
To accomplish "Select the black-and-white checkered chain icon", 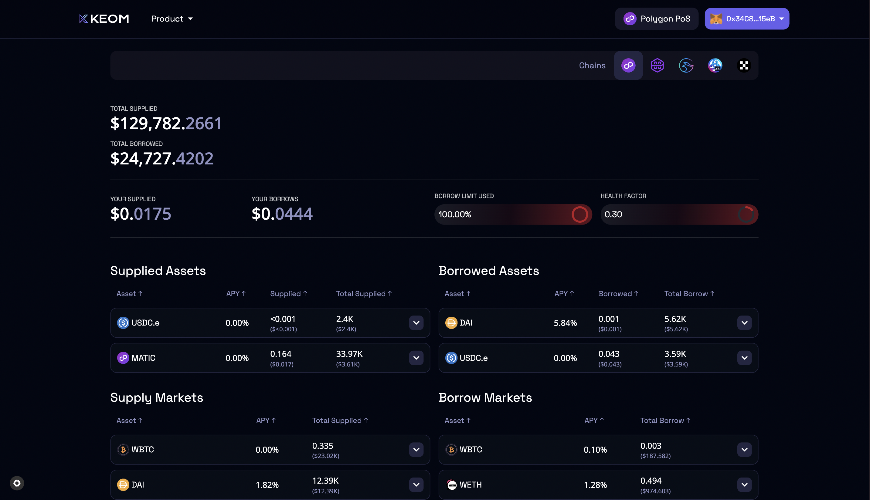I will pyautogui.click(x=744, y=65).
